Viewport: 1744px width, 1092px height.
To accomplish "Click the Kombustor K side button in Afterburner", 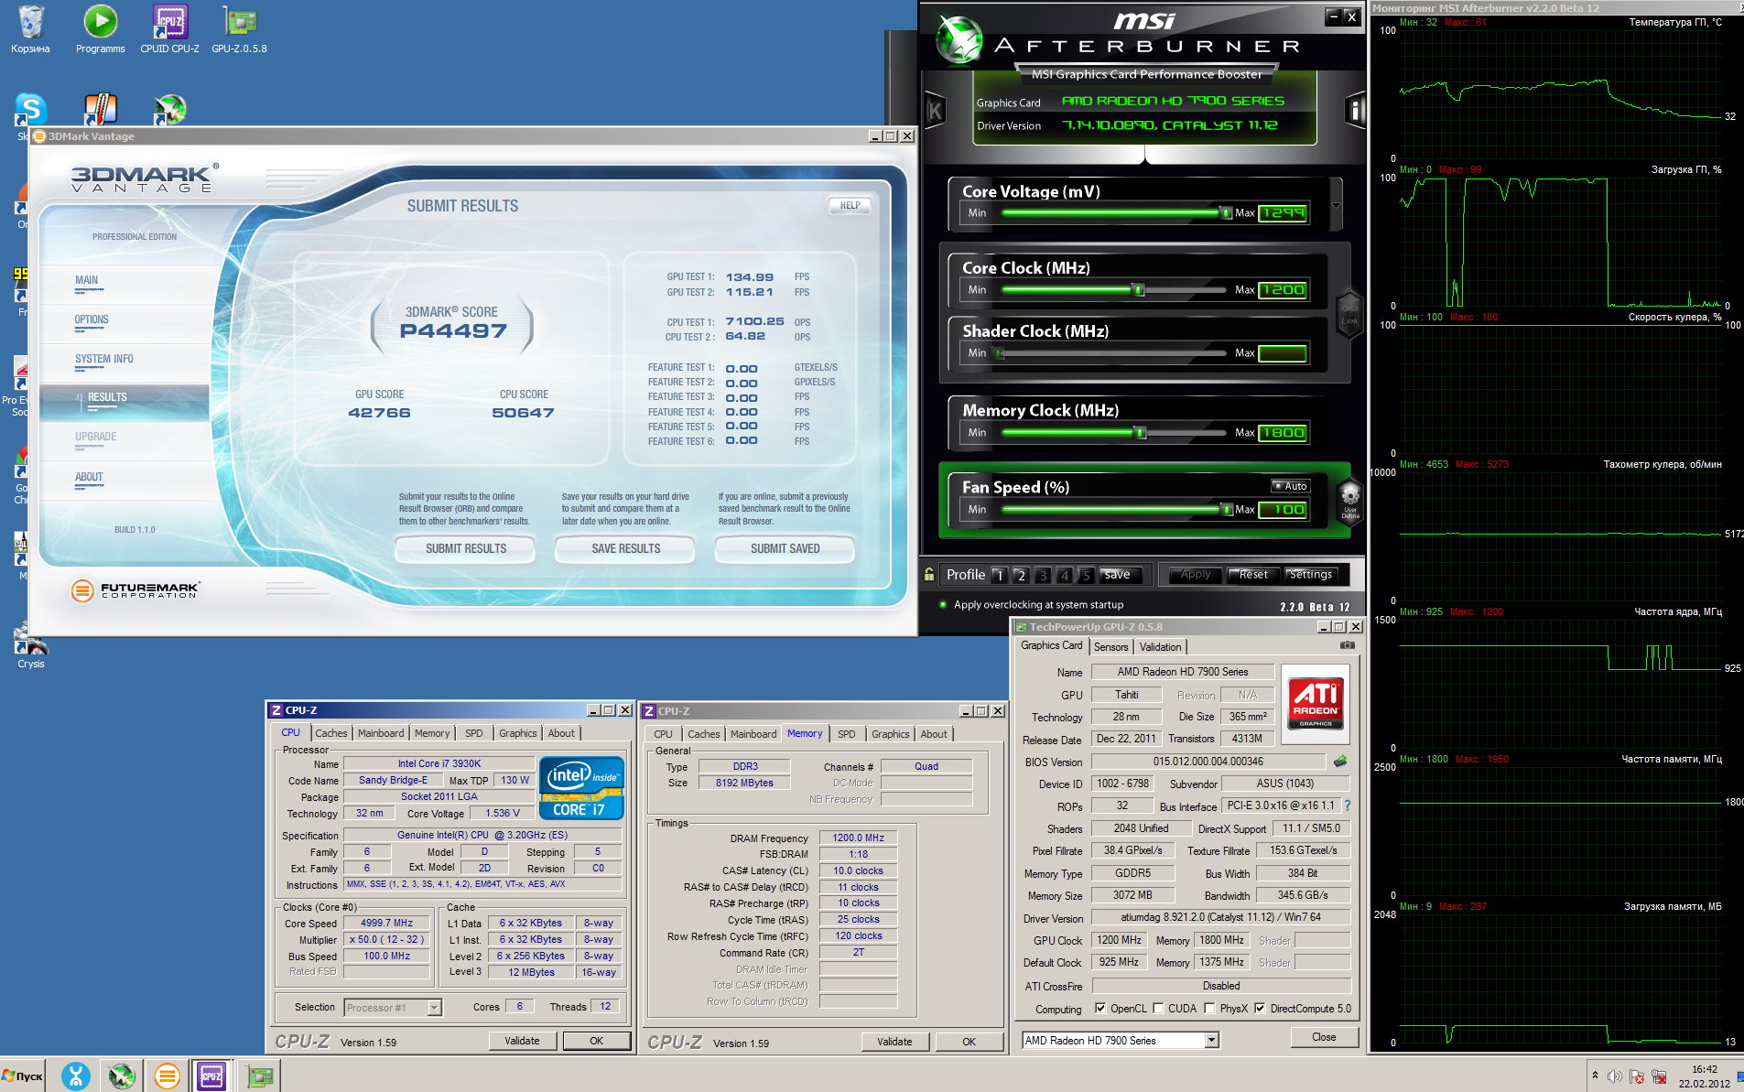I will [x=935, y=112].
